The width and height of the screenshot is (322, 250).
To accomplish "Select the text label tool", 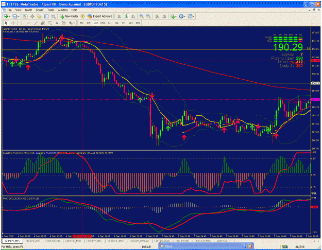I will (x=64, y=23).
